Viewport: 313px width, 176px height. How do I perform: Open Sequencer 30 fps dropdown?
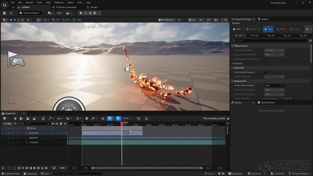127,118
